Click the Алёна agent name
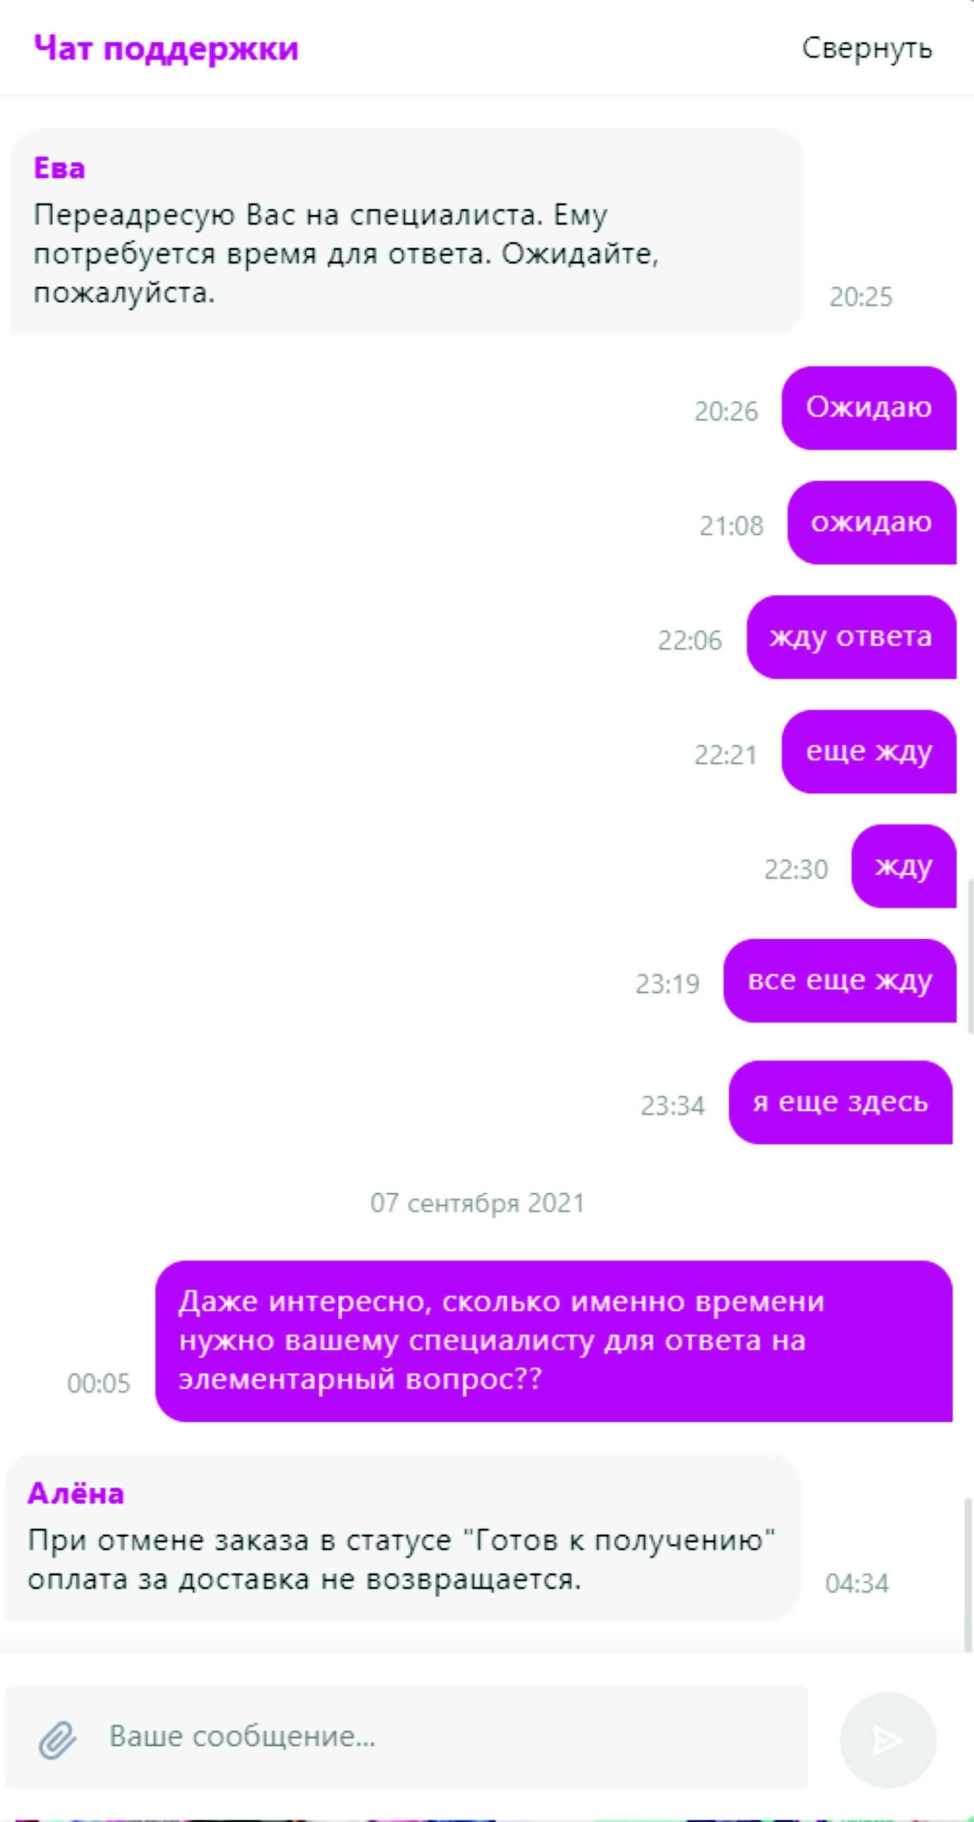This screenshot has width=974, height=1822. tap(76, 1494)
